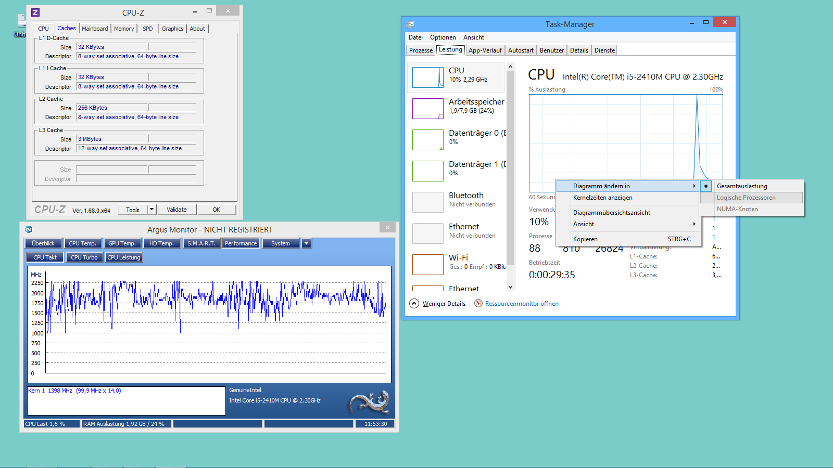Viewport: 833px width, 468px height.
Task: Select Kernelzeiten anzeigen in context menu
Action: [x=627, y=198]
